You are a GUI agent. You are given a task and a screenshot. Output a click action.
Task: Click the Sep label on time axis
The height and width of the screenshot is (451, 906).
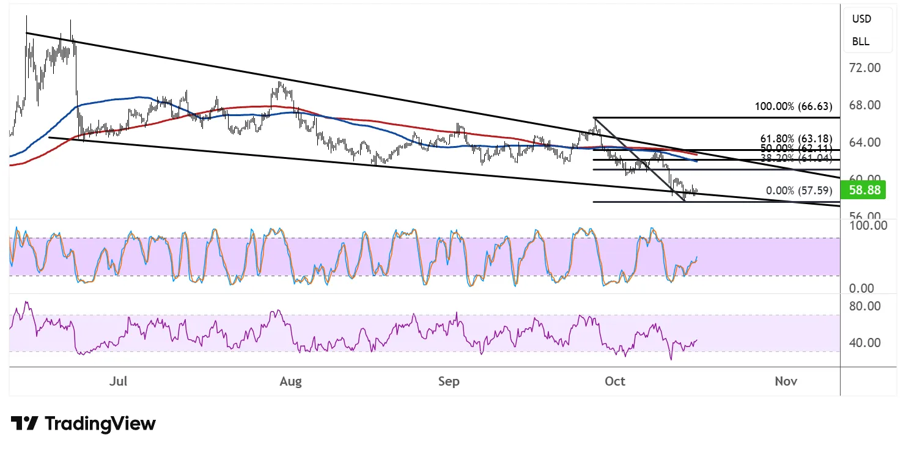tap(449, 381)
